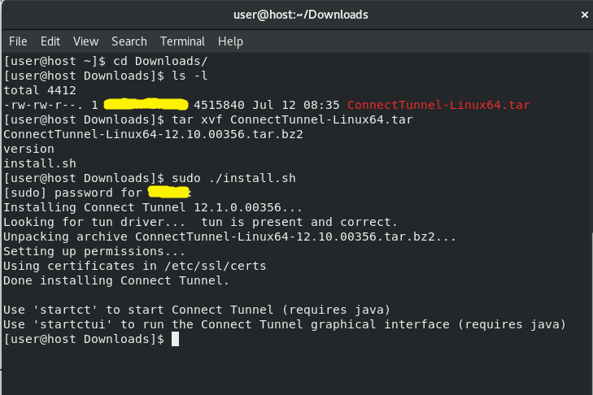Open the Terminal menu
The width and height of the screenshot is (593, 395).
point(182,41)
